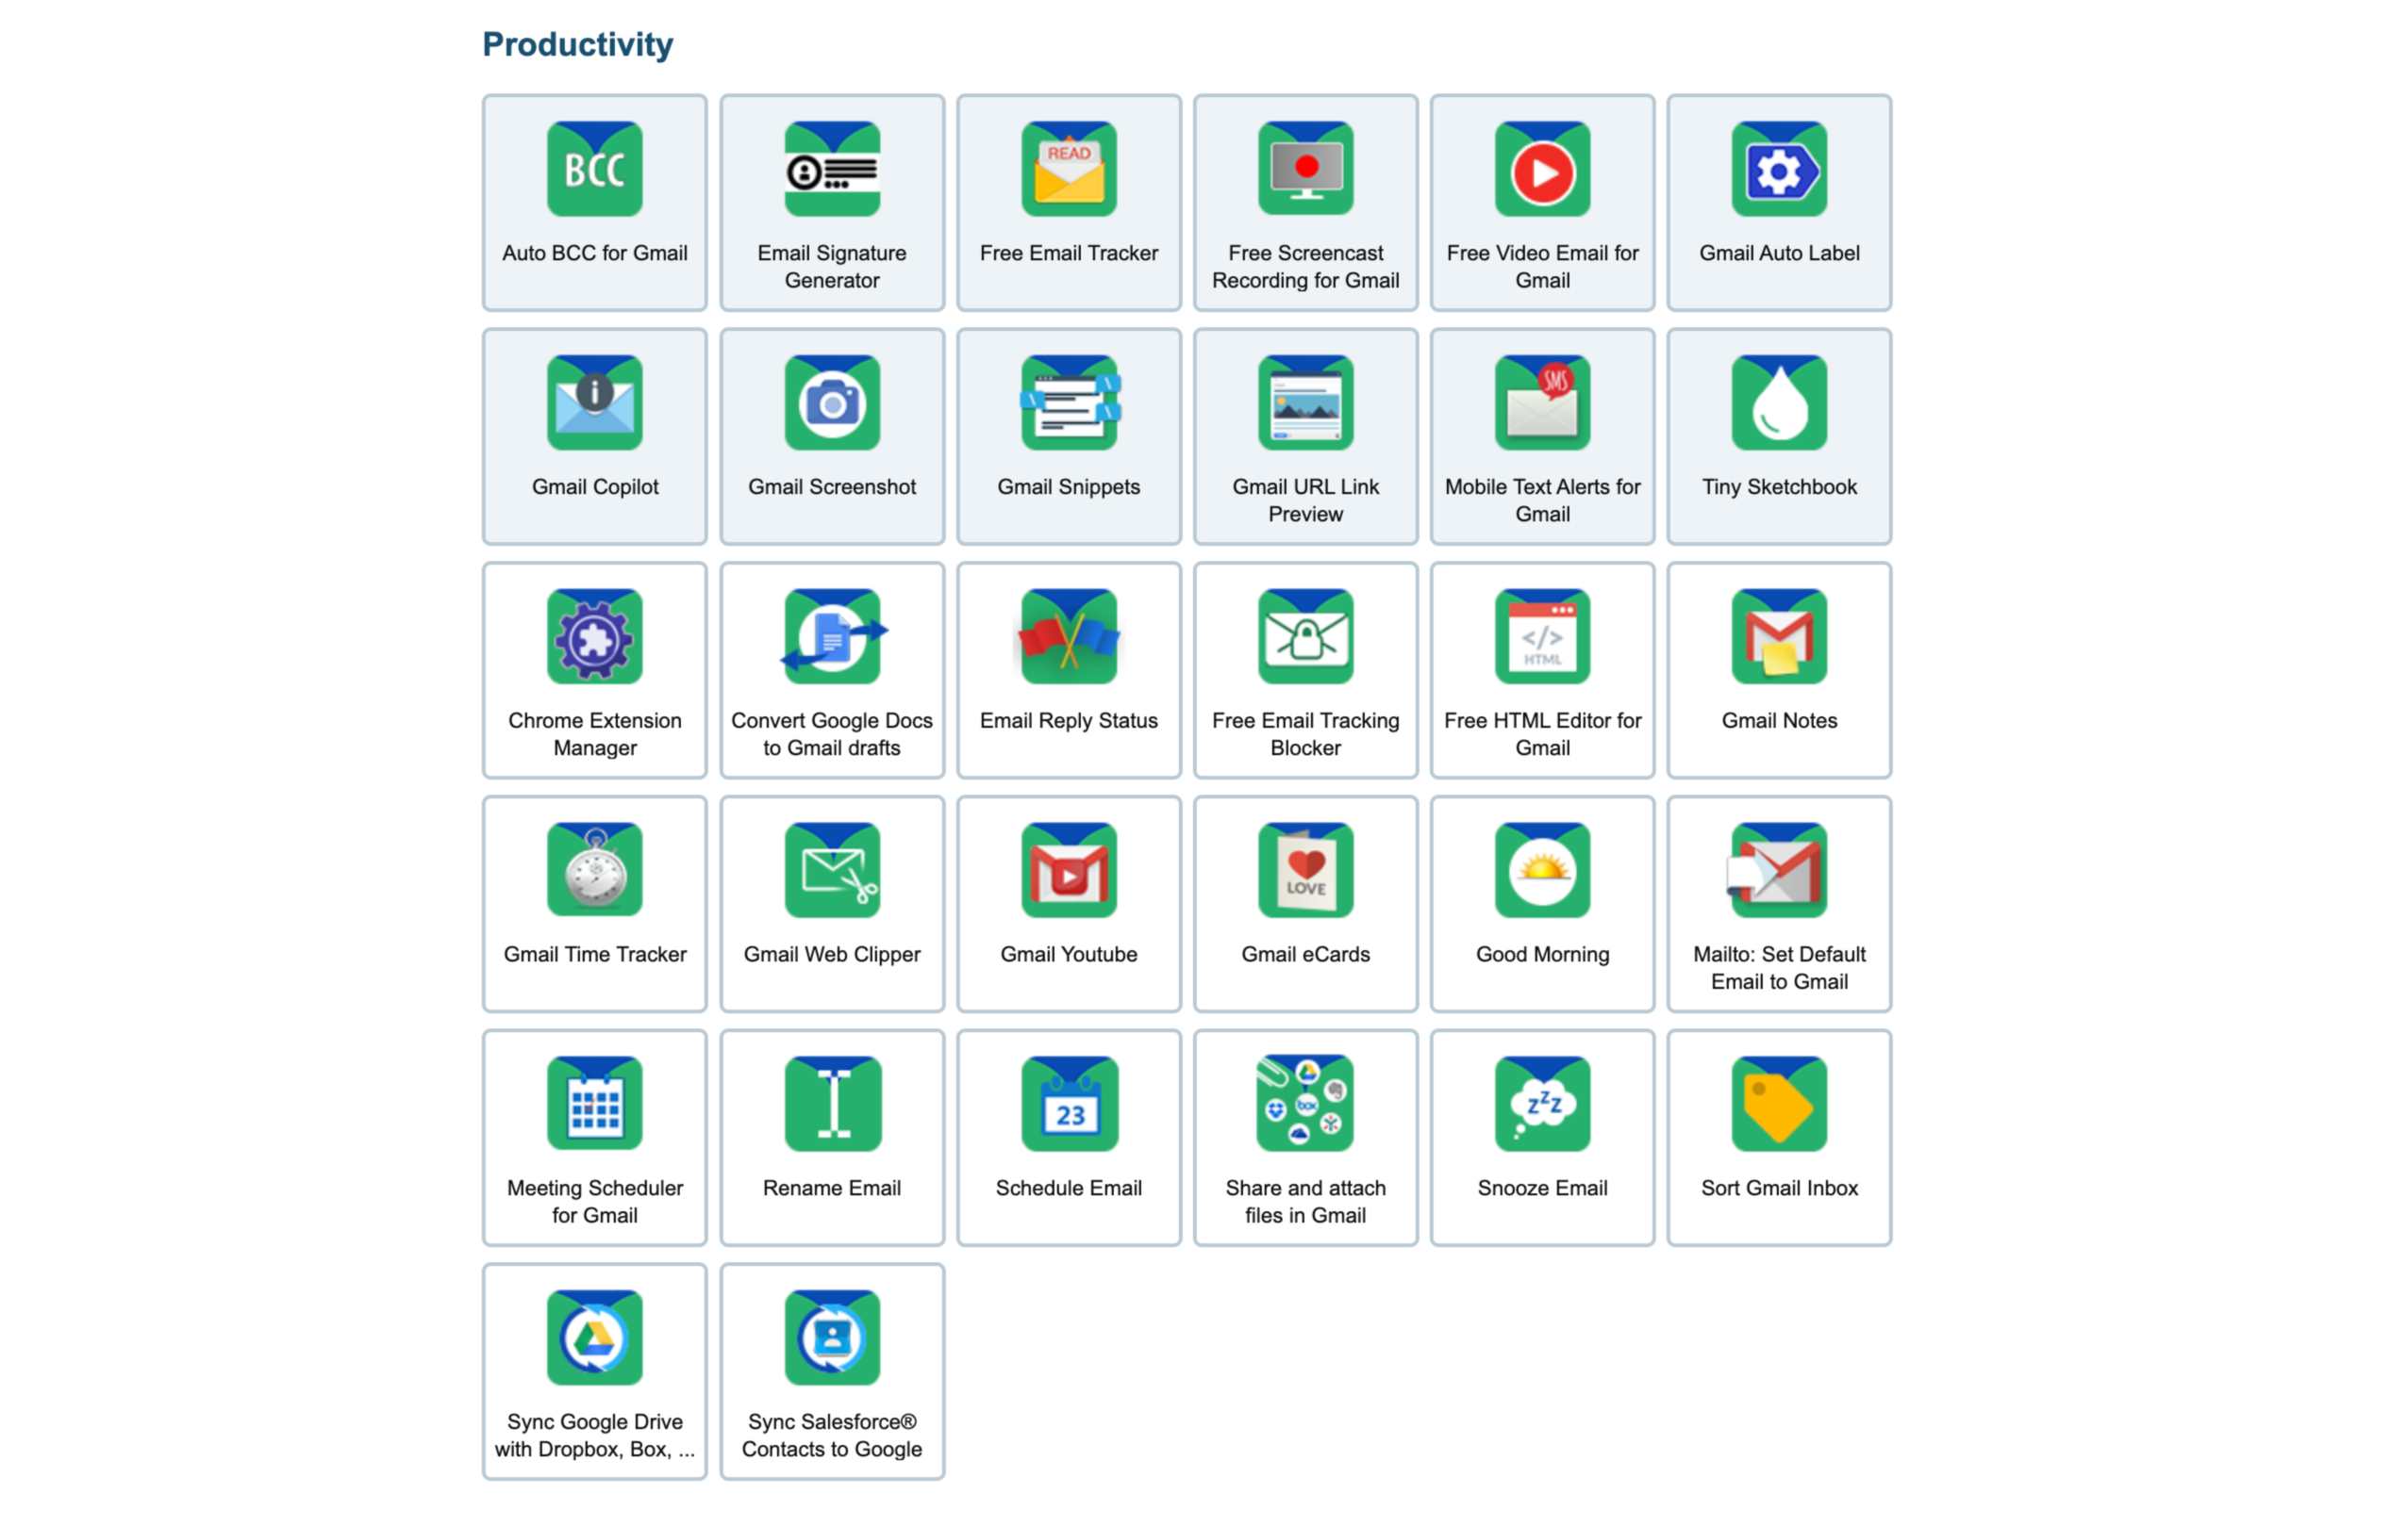Image resolution: width=2408 pixels, height=1526 pixels.
Task: Click the Free Email Tracker envelope icon
Action: (1068, 169)
